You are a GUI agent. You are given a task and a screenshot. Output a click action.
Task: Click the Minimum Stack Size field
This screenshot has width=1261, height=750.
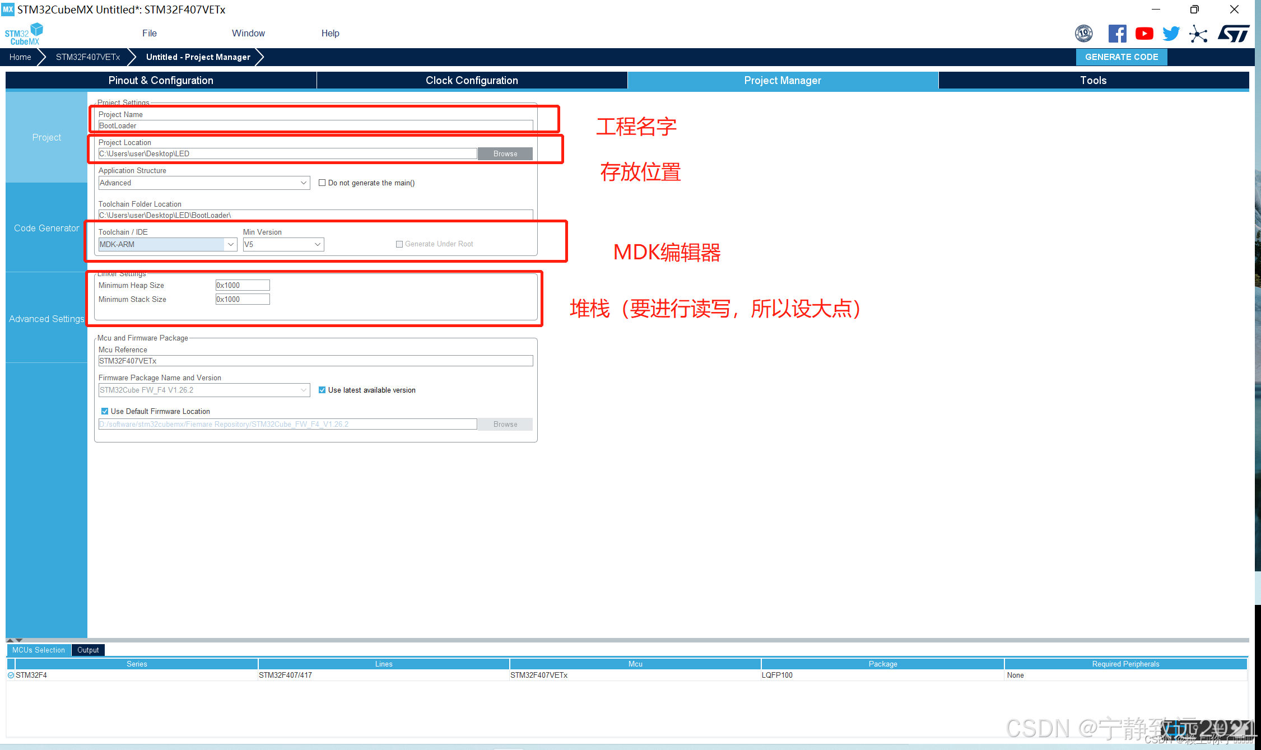click(243, 299)
